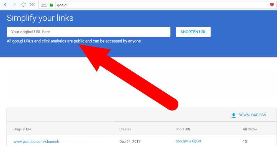Select the All Clicks column header
Viewport: 277px width, 146px height.
[x=250, y=129]
